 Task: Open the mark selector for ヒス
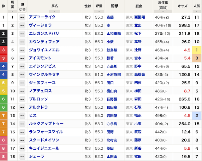coord(22,116)
